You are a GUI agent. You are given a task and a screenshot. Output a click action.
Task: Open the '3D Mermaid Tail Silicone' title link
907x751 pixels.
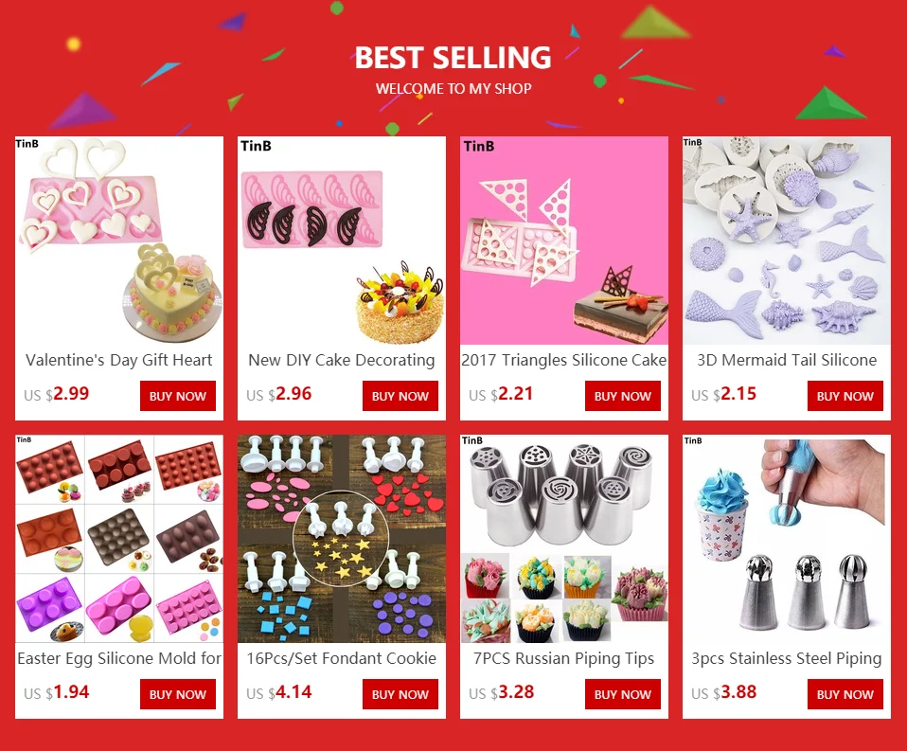coord(787,361)
